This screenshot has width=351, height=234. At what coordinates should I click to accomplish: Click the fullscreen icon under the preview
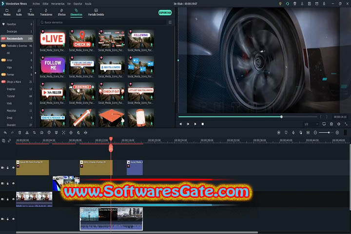click(x=346, y=124)
